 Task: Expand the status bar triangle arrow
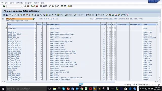point(125,85)
